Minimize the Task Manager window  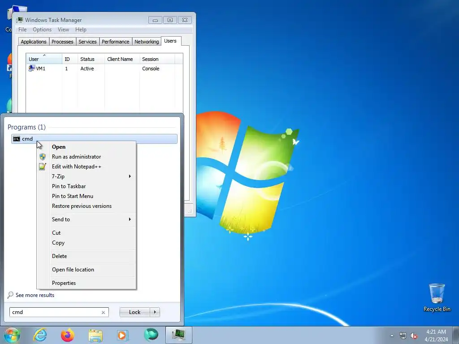155,20
